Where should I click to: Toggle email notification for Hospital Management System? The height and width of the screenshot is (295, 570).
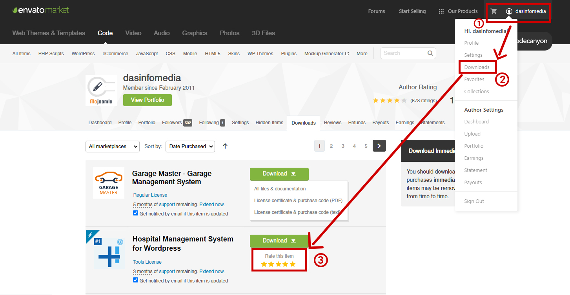pos(136,280)
